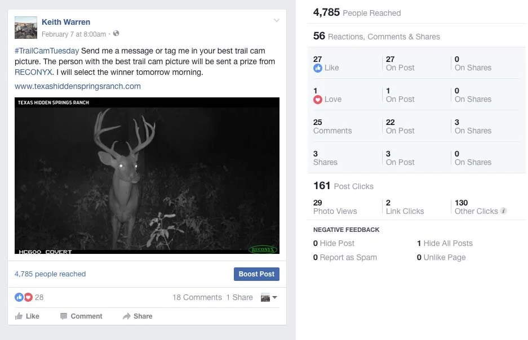The width and height of the screenshot is (528, 340).
Task: Click the Like thumbs-up button
Action: (27, 316)
